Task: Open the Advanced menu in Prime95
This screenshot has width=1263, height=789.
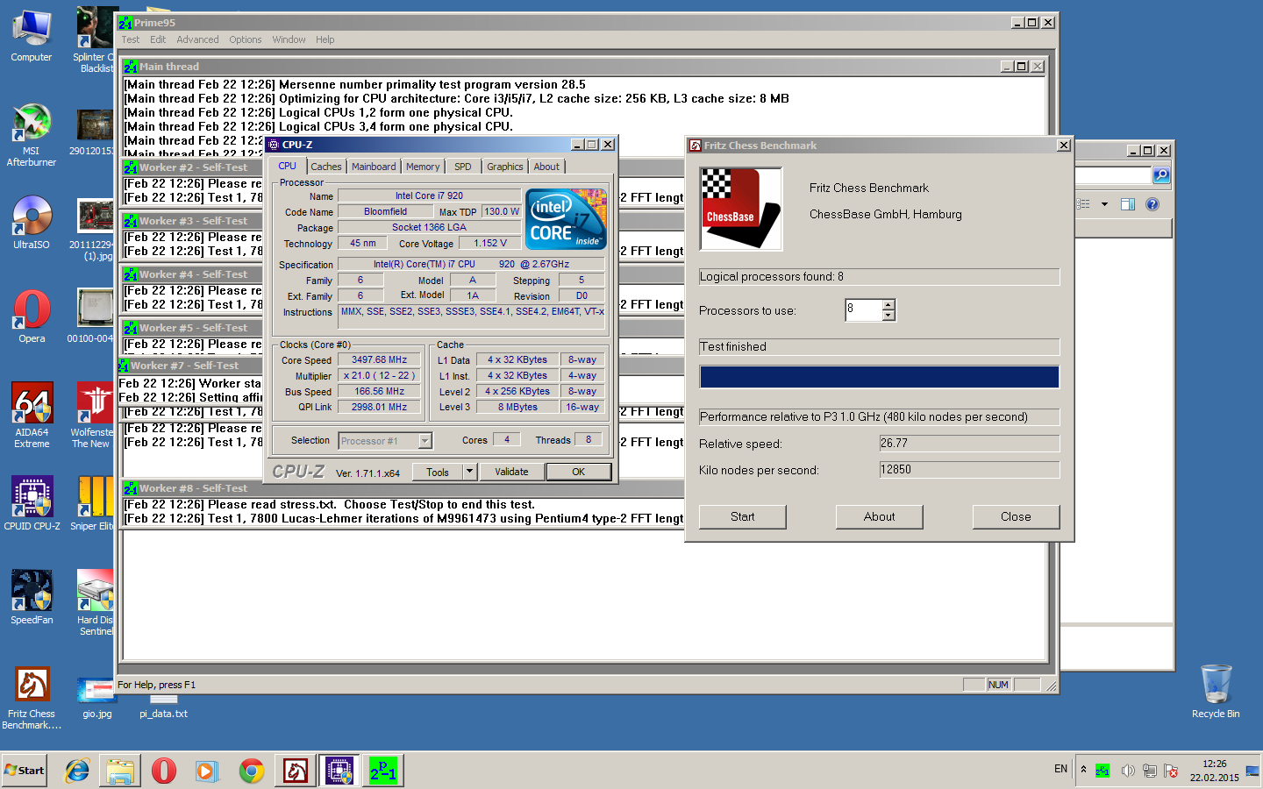Action: 197,39
